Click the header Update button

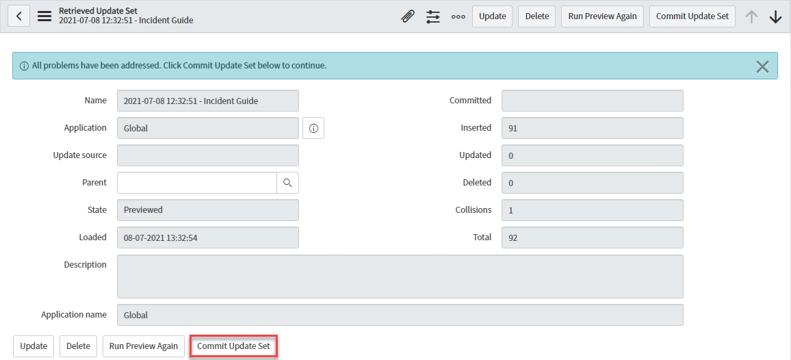click(492, 16)
